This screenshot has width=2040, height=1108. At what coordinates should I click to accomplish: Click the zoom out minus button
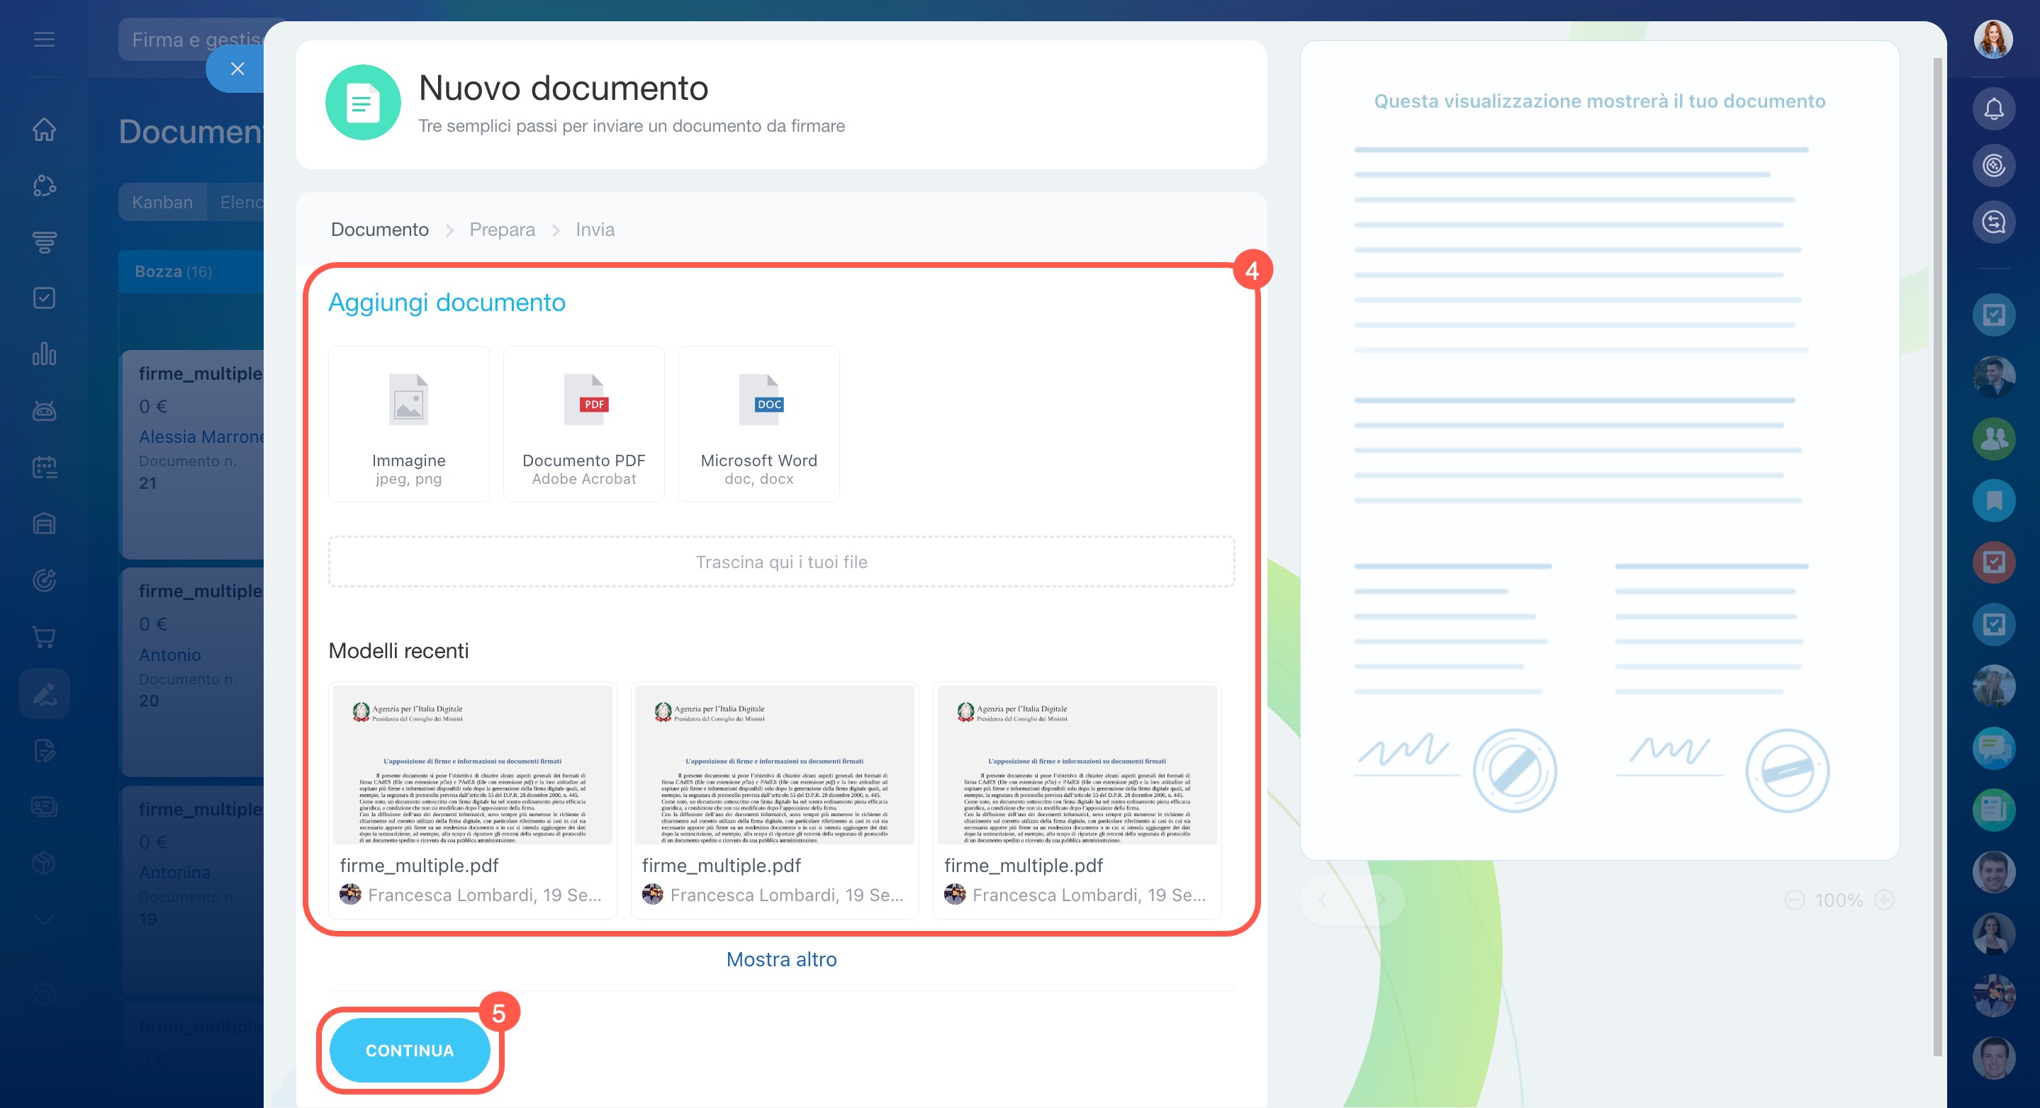(1795, 900)
